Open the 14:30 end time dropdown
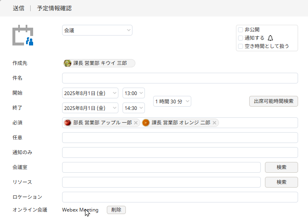This screenshot has height=219, width=308. pyautogui.click(x=134, y=108)
